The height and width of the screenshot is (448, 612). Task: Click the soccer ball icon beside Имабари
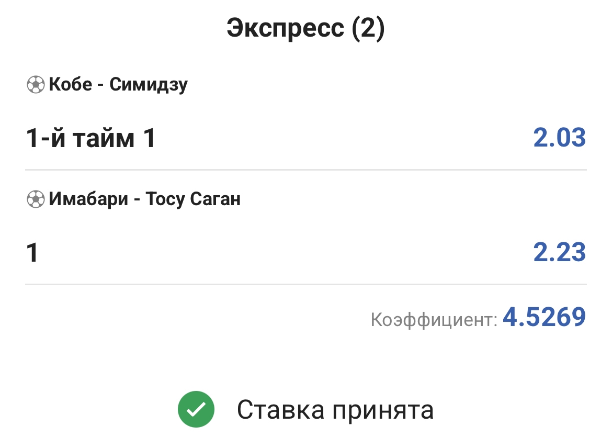coord(35,199)
